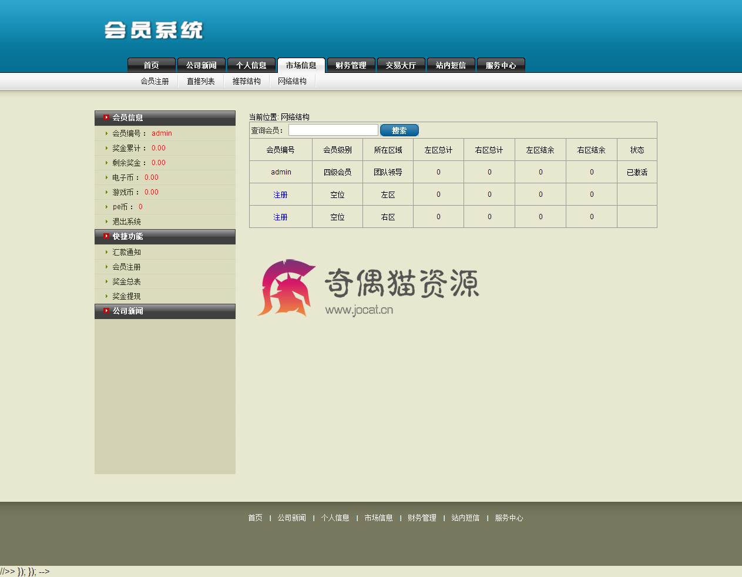Click the footer 站内短信 link
This screenshot has width=742, height=577.
pos(466,518)
